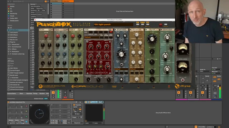Screen dimensions: 229x128
Task: Click the euclidean sequencer circular display
Action: pyautogui.click(x=39, y=114)
